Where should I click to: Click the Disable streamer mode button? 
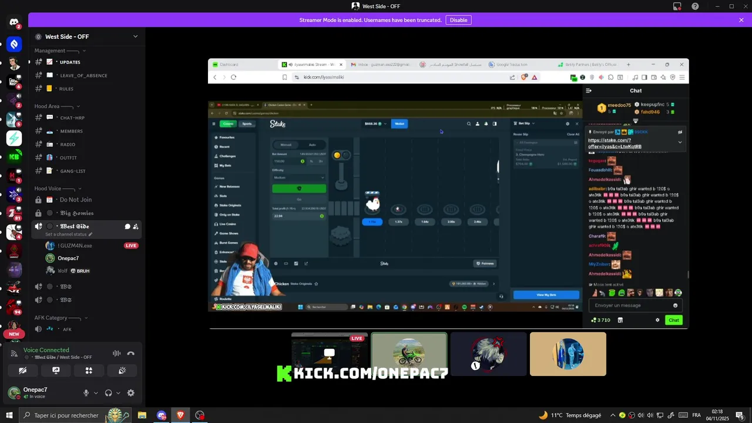[x=458, y=20]
